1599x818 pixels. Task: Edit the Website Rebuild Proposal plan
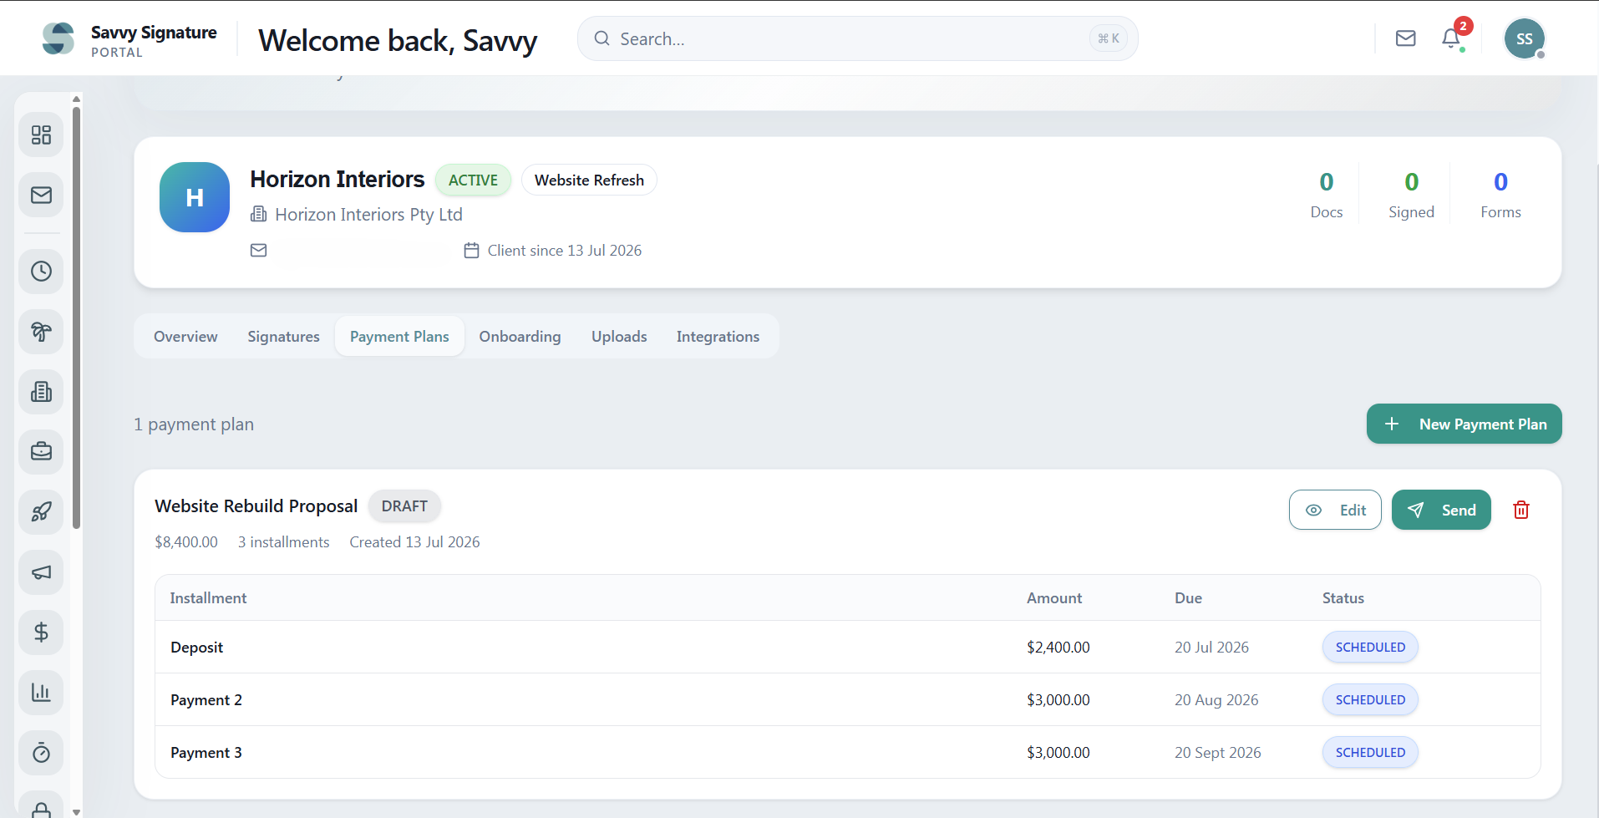coord(1335,510)
